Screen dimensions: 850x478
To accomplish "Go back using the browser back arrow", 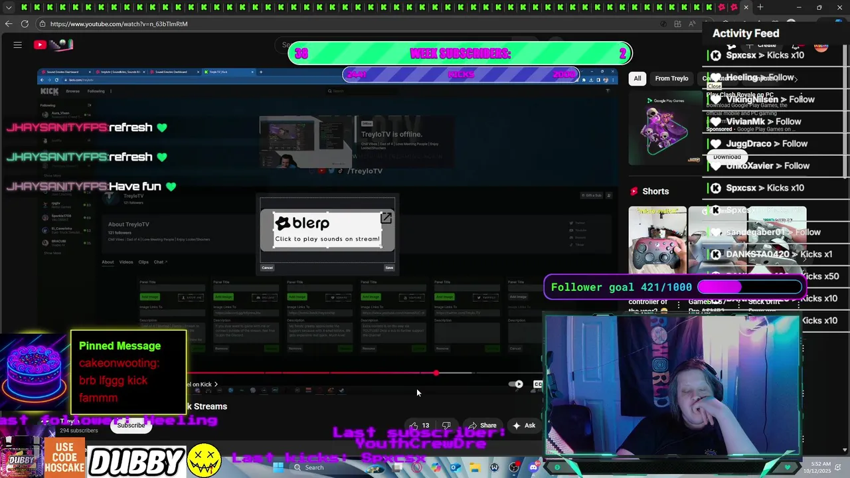I will pyautogui.click(x=8, y=24).
